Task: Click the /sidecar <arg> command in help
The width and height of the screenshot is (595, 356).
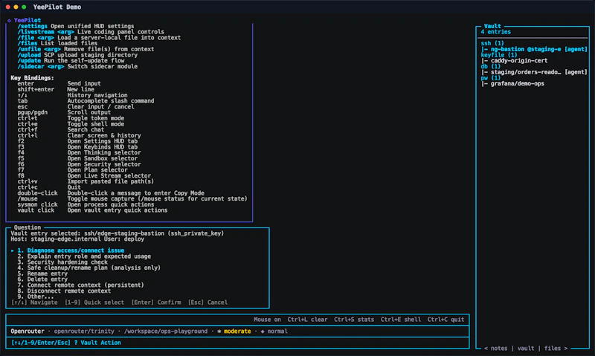Action: tap(41, 66)
